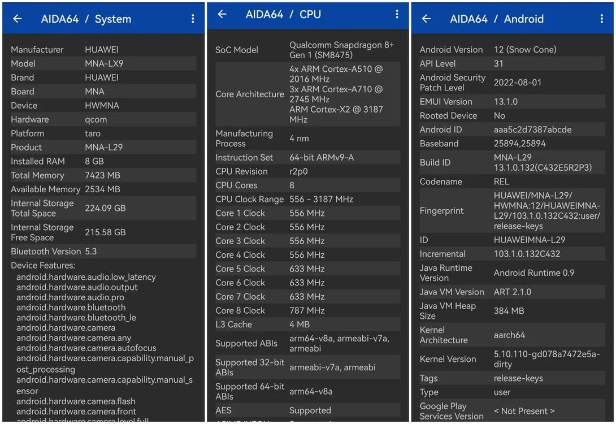Select the AIDA64 / CPU title

[283, 15]
